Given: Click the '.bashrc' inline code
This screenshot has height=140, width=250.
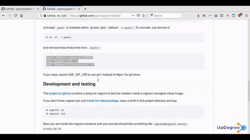Looking at the screenshot, I should coord(94,48).
